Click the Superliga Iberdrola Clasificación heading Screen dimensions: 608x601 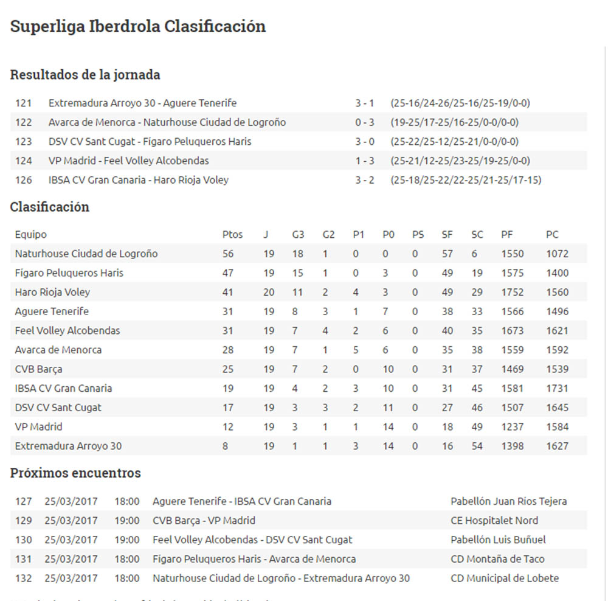[138, 27]
